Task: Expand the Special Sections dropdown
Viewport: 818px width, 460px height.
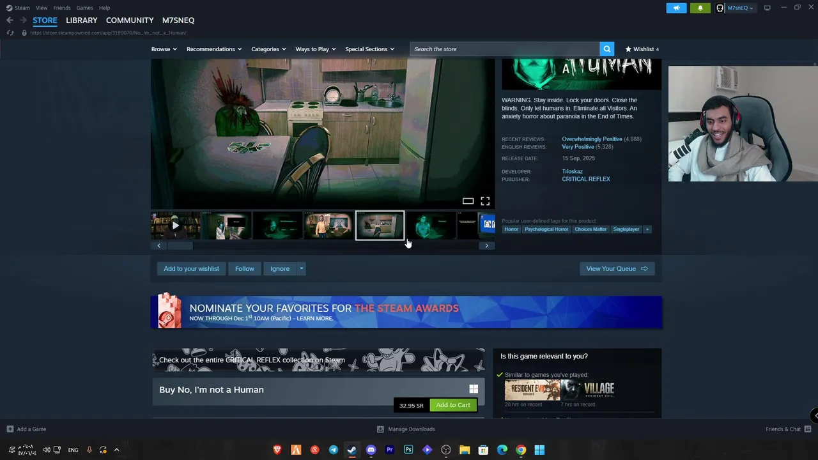Action: tap(369, 49)
